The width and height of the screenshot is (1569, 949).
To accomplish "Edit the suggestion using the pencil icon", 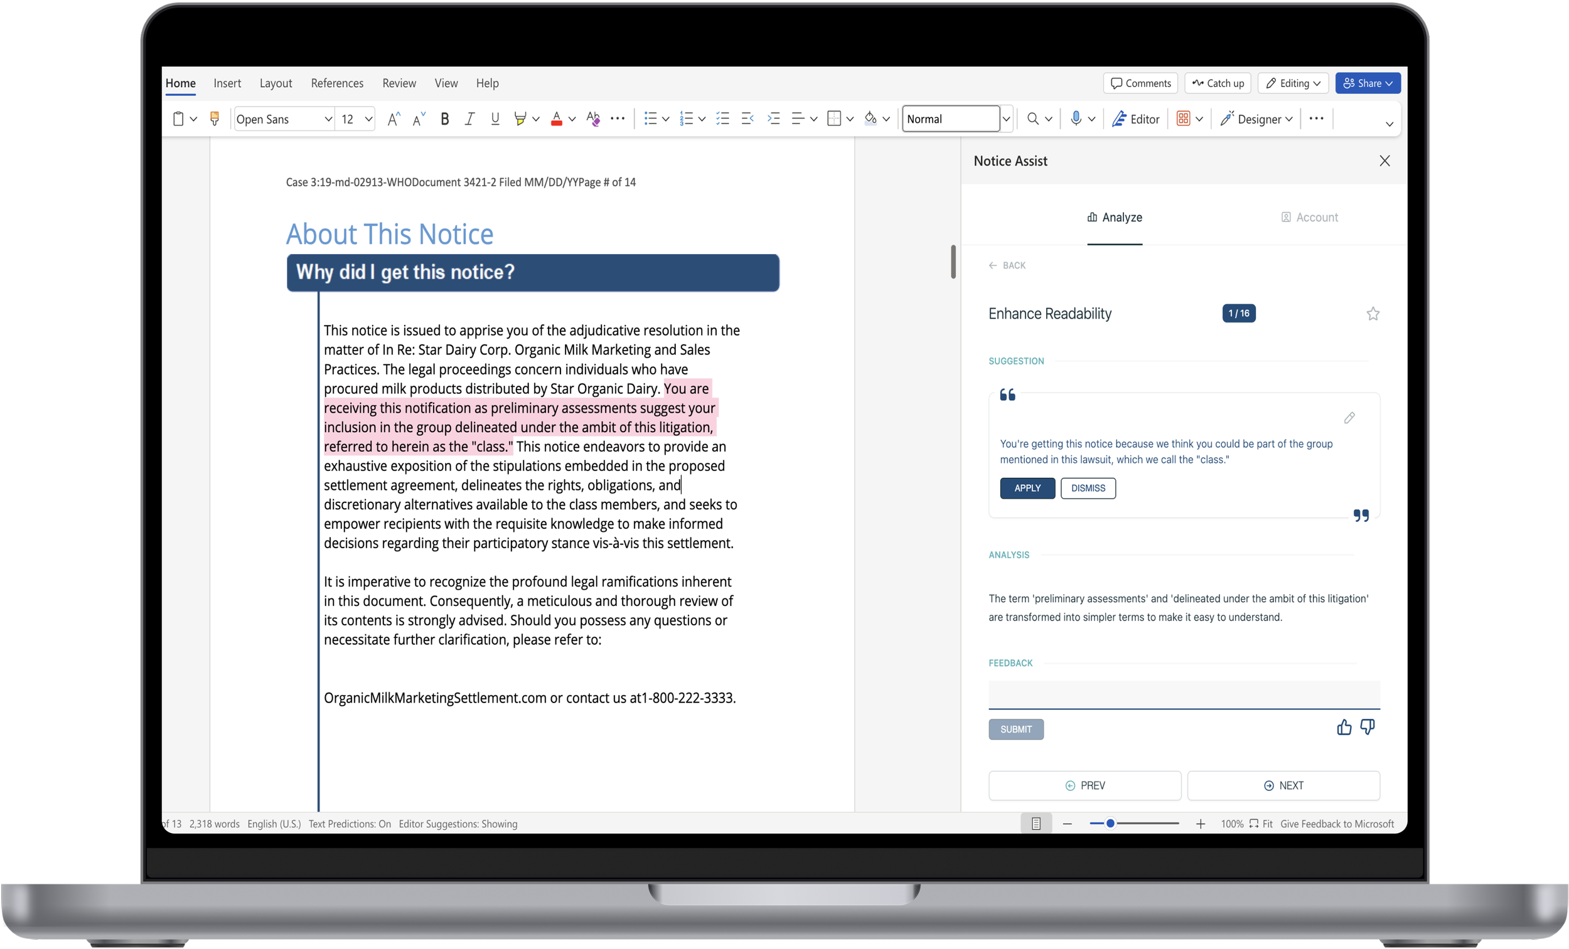I will (1350, 418).
